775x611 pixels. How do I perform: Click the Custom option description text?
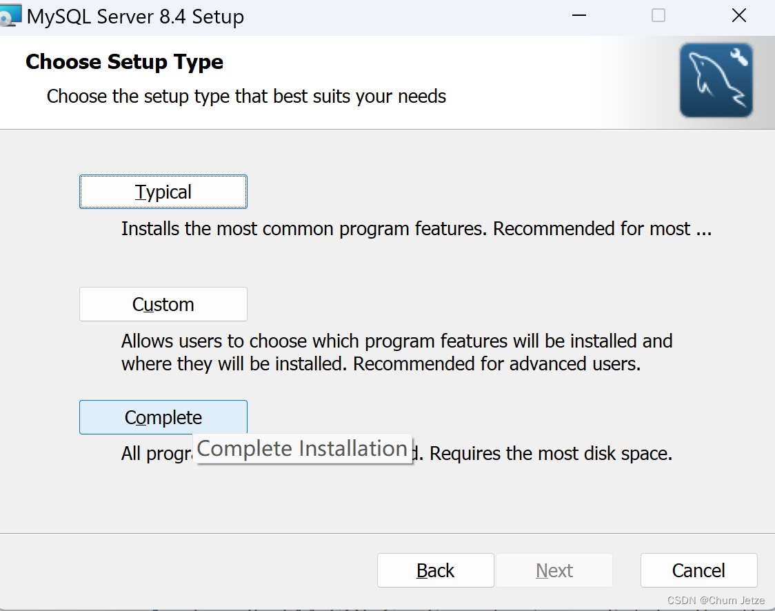pyautogui.click(x=396, y=352)
